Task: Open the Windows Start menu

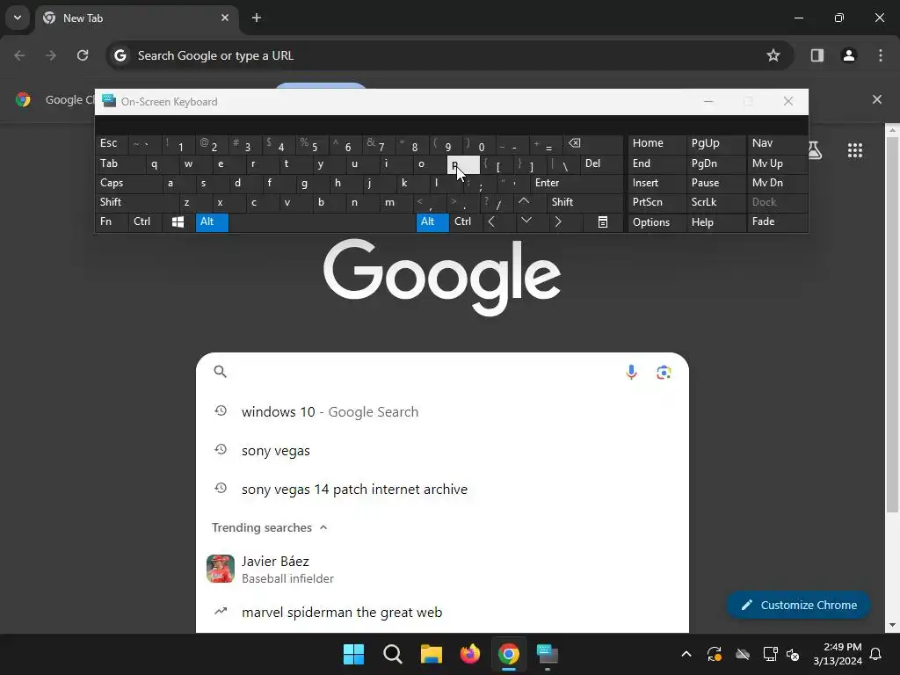Action: point(353,654)
